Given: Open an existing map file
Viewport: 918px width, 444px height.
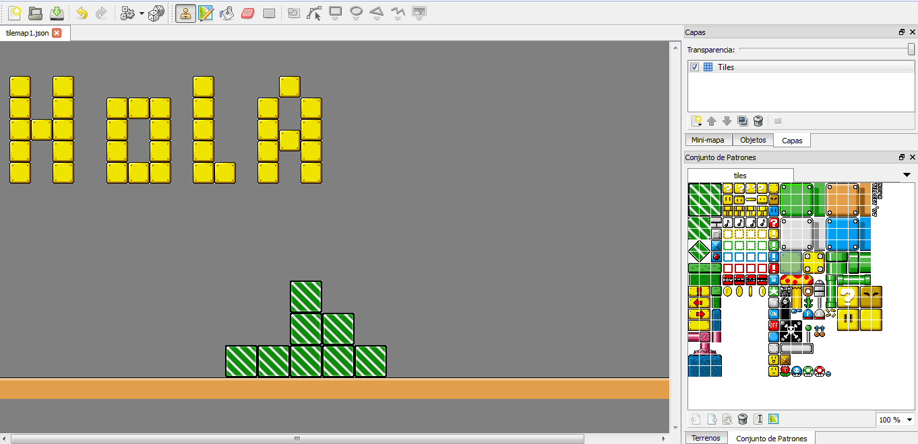Looking at the screenshot, I should coord(35,13).
